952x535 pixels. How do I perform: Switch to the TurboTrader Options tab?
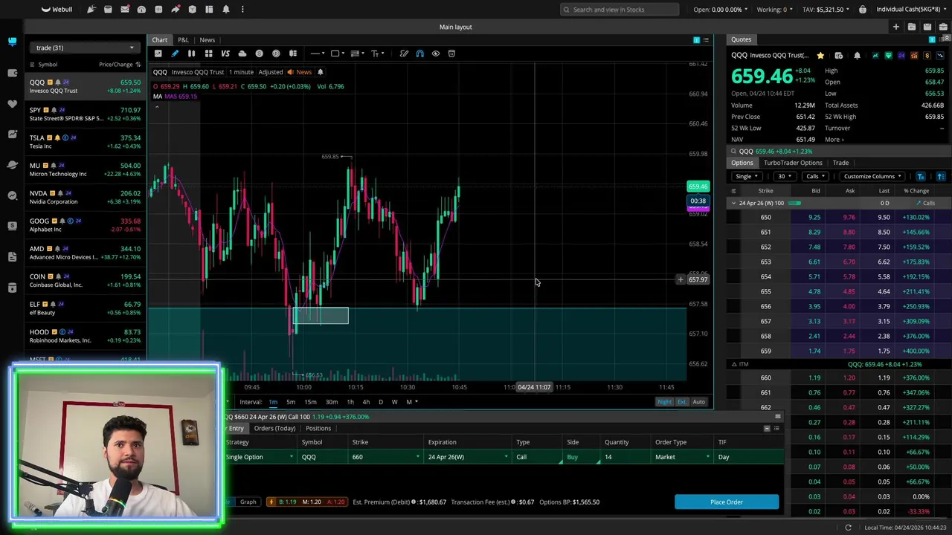click(792, 163)
